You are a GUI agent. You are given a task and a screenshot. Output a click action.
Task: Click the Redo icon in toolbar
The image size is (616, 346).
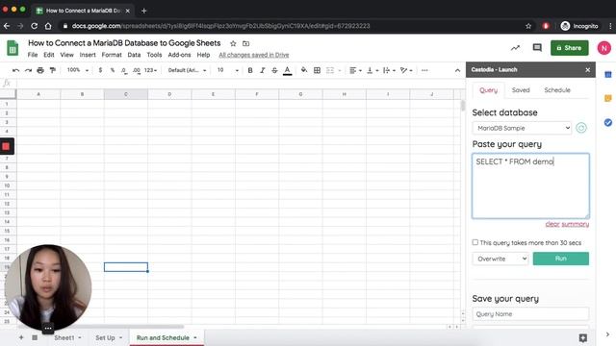[28, 70]
